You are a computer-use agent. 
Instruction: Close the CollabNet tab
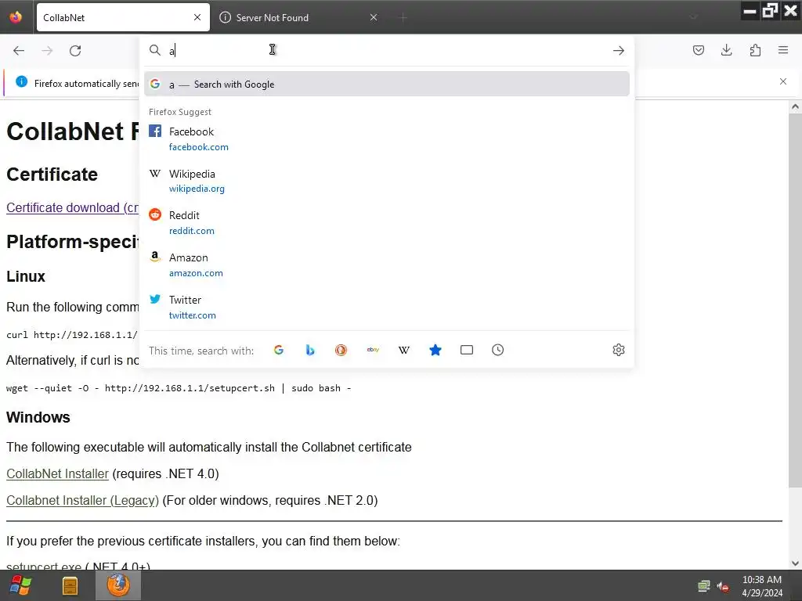(197, 17)
